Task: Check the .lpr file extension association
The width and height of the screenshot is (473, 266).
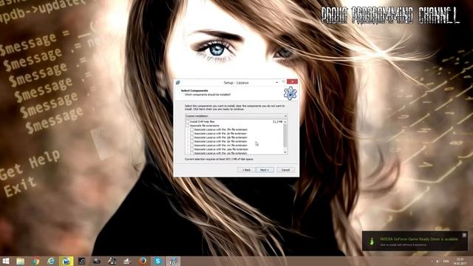Action: (192, 141)
